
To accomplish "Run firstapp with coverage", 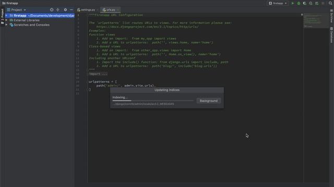I will pos(305,4).
